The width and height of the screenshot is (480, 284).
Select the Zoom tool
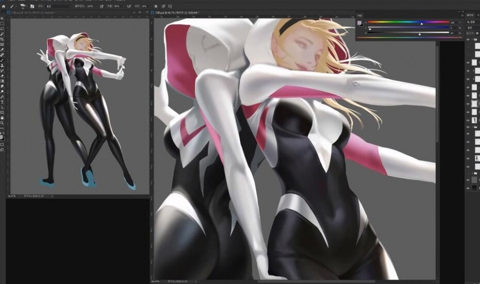pyautogui.click(x=2, y=123)
